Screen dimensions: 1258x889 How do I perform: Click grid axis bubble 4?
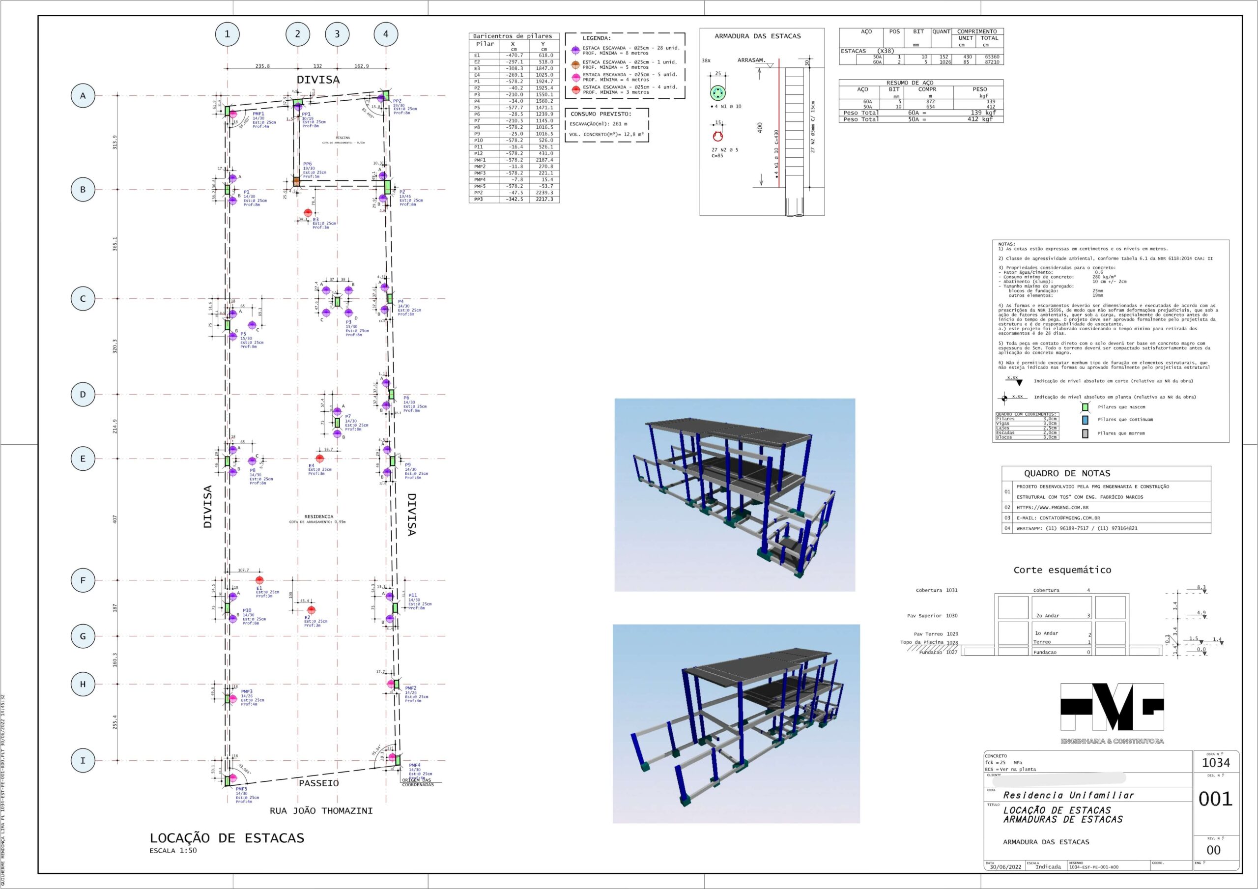click(386, 34)
